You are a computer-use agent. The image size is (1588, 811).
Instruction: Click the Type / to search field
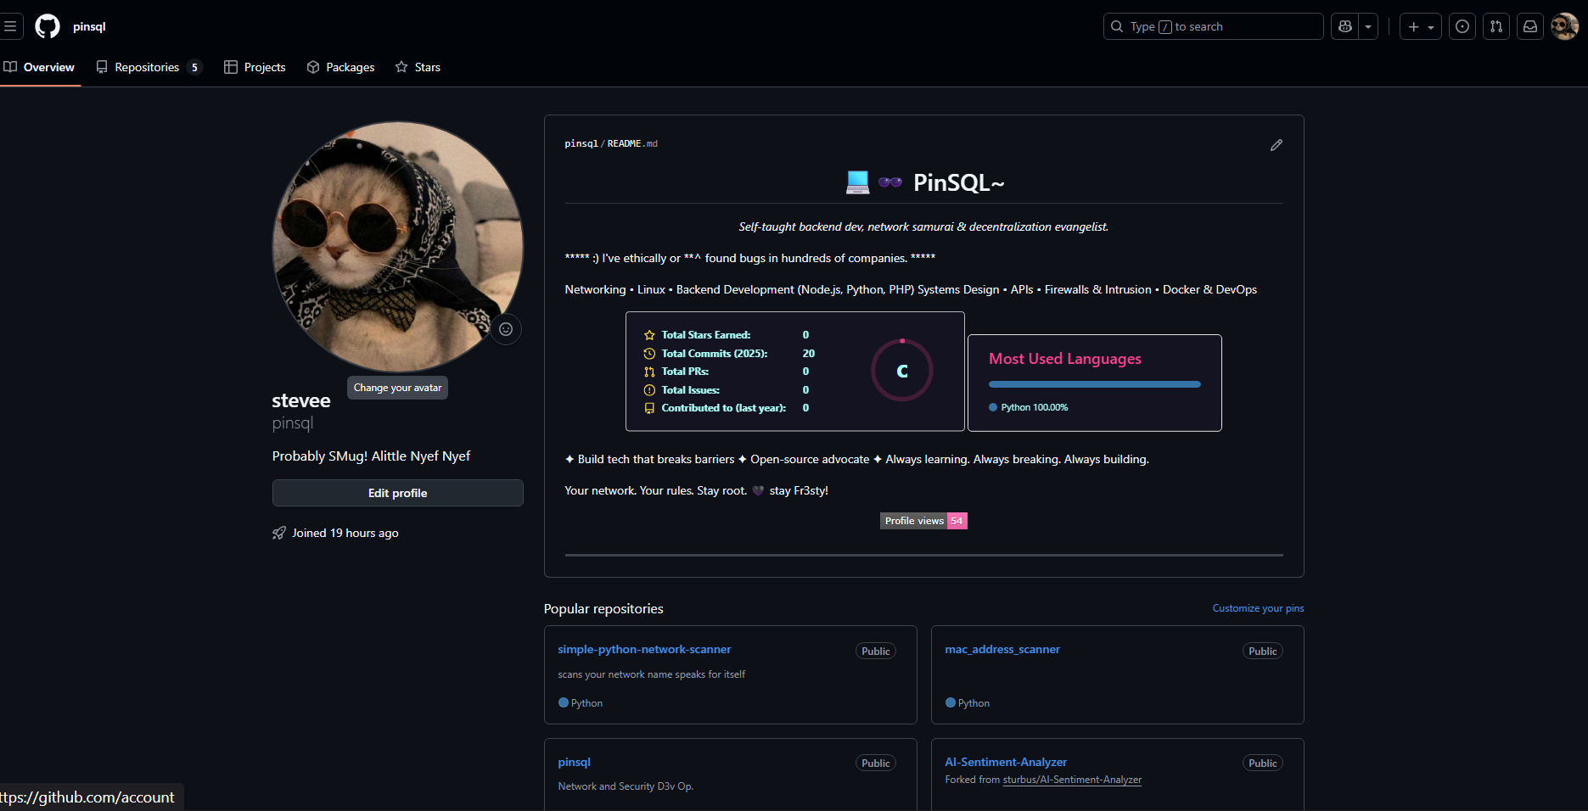pyautogui.click(x=1214, y=26)
